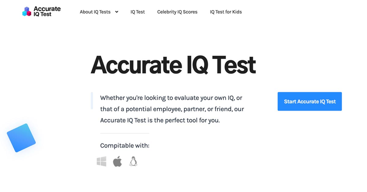Click the Apple compatibility icon
Image resolution: width=367 pixels, height=192 pixels.
click(x=117, y=161)
